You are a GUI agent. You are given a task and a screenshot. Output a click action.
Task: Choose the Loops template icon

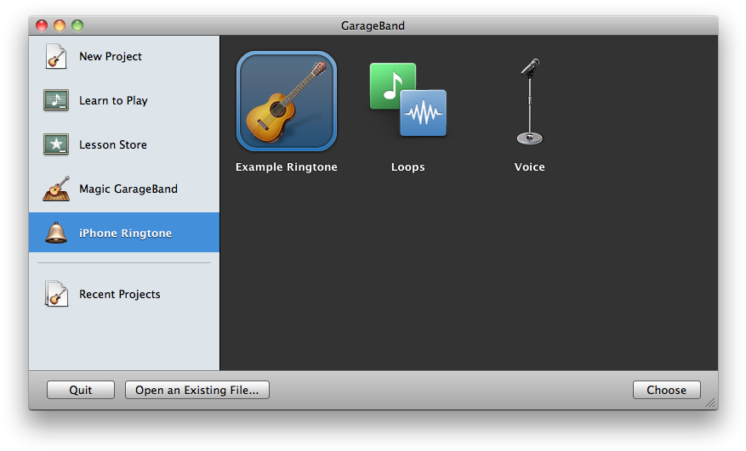pos(408,99)
